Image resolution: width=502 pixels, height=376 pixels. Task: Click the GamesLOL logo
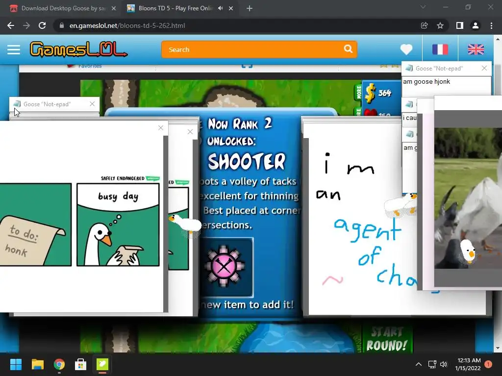point(78,49)
